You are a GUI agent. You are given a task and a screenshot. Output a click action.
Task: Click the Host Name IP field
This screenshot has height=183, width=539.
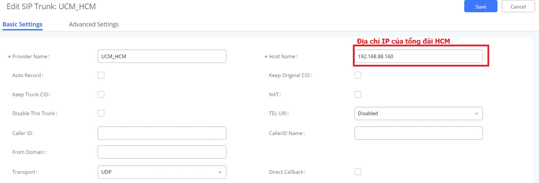point(418,56)
